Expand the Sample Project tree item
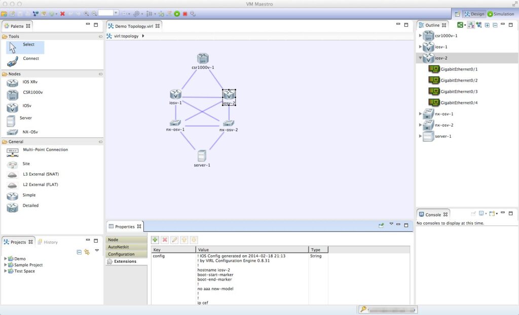 click(6, 265)
